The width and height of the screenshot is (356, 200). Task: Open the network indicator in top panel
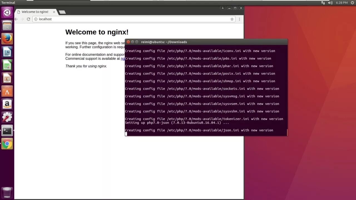click(x=323, y=3)
